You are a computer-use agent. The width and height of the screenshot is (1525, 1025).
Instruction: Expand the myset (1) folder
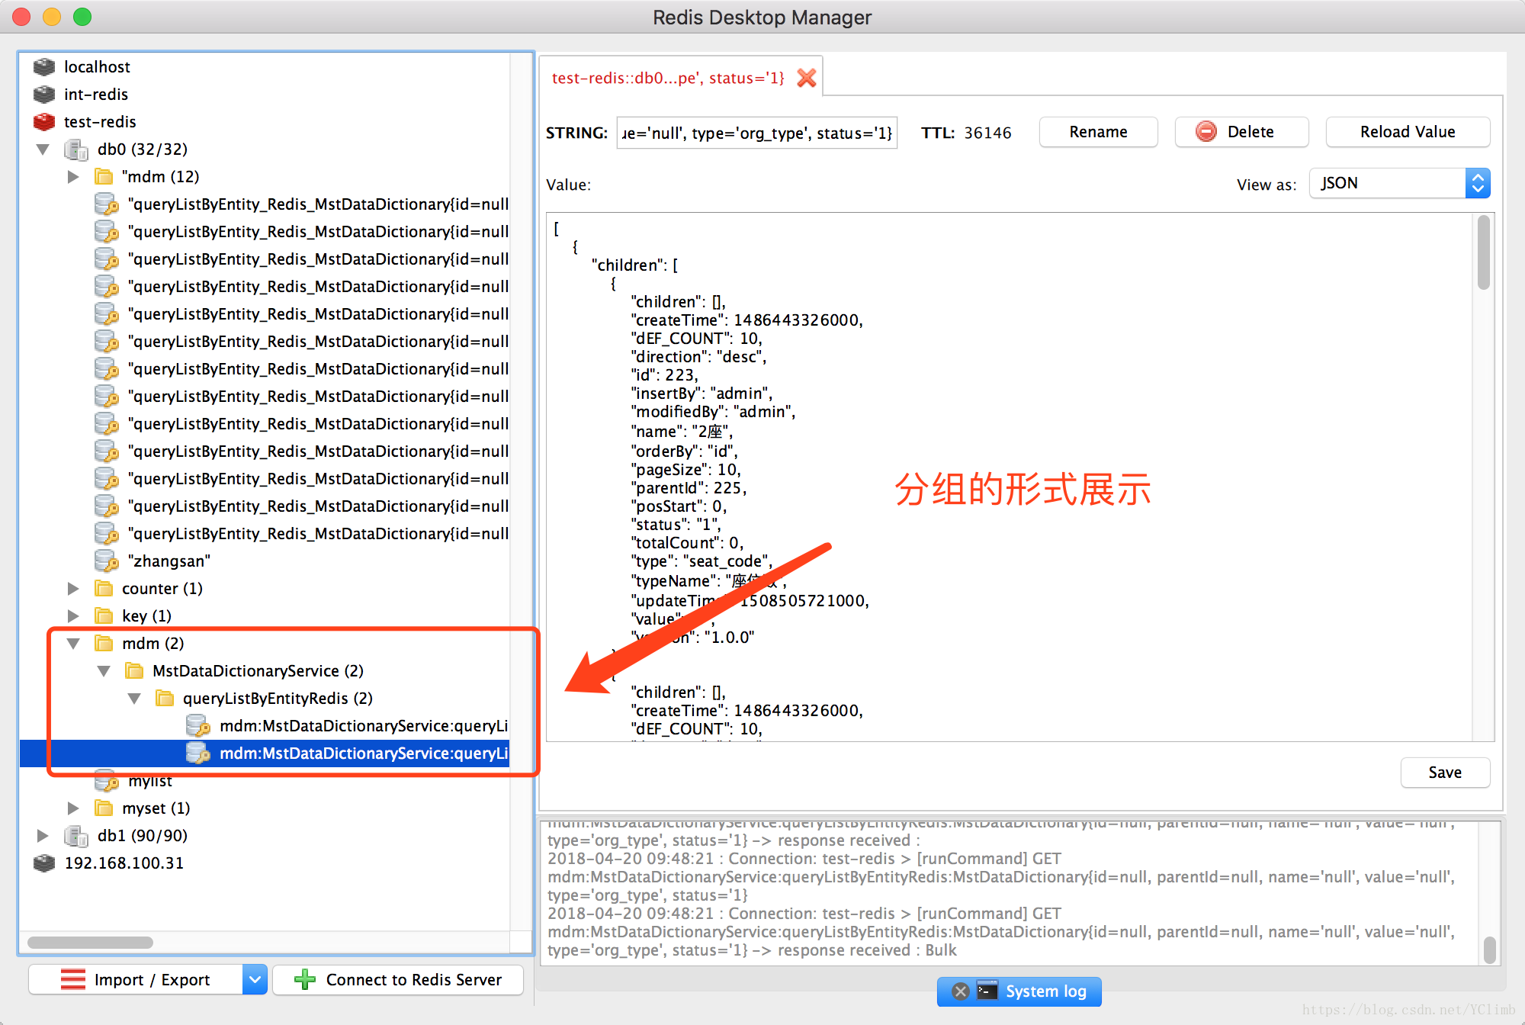tap(73, 808)
